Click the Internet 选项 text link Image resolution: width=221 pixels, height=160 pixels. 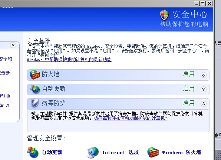(x=121, y=152)
